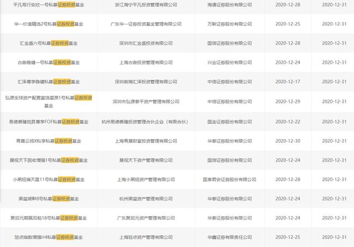Click 2020-12-31 in the 华一价值精选2号 row
Image resolution: width=354 pixels, height=247 pixels.
click(334, 24)
